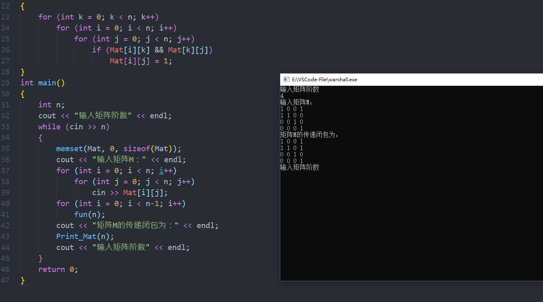Click the "fun(n);" call on line 41

tap(90, 215)
